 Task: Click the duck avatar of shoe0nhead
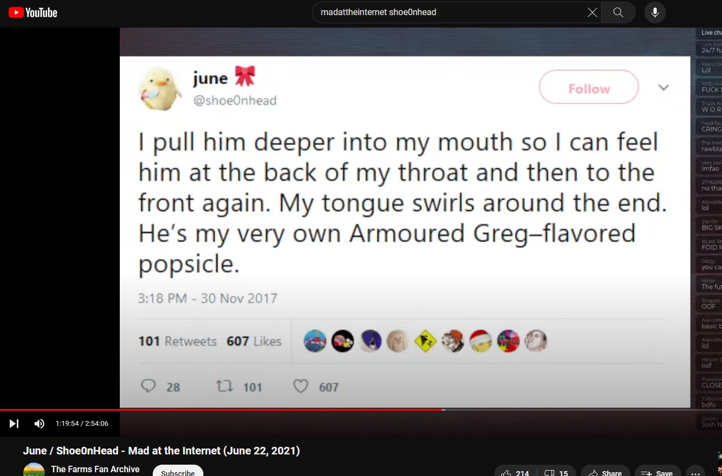coord(158,89)
